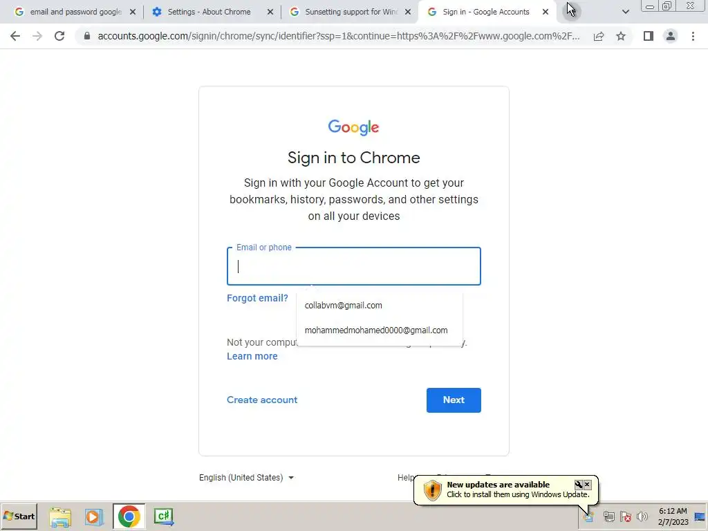
Task: Share this page via share icon
Action: click(x=599, y=36)
